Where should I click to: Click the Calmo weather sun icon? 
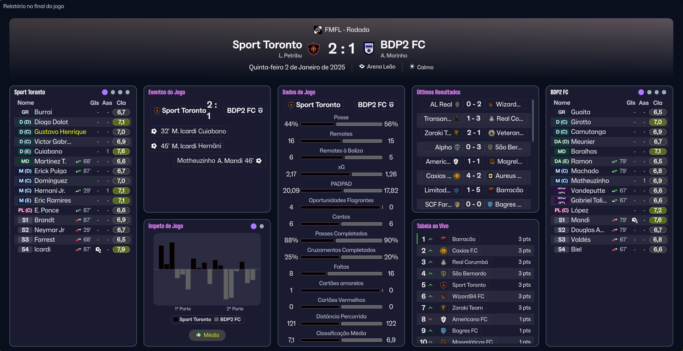click(412, 67)
